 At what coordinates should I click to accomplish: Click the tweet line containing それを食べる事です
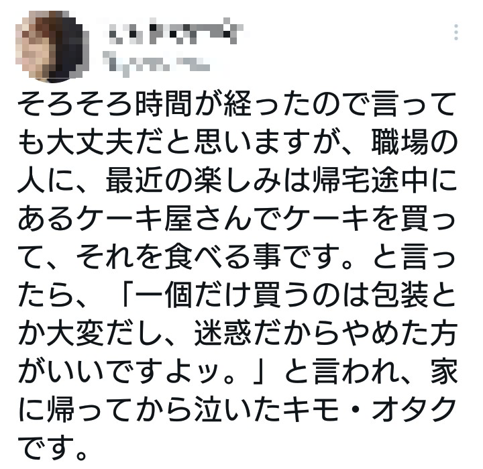pyautogui.click(x=237, y=257)
